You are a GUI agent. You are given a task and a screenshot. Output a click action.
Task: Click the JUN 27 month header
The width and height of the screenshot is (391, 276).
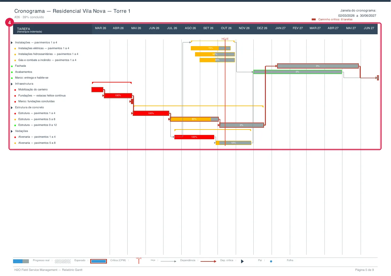[369, 28]
